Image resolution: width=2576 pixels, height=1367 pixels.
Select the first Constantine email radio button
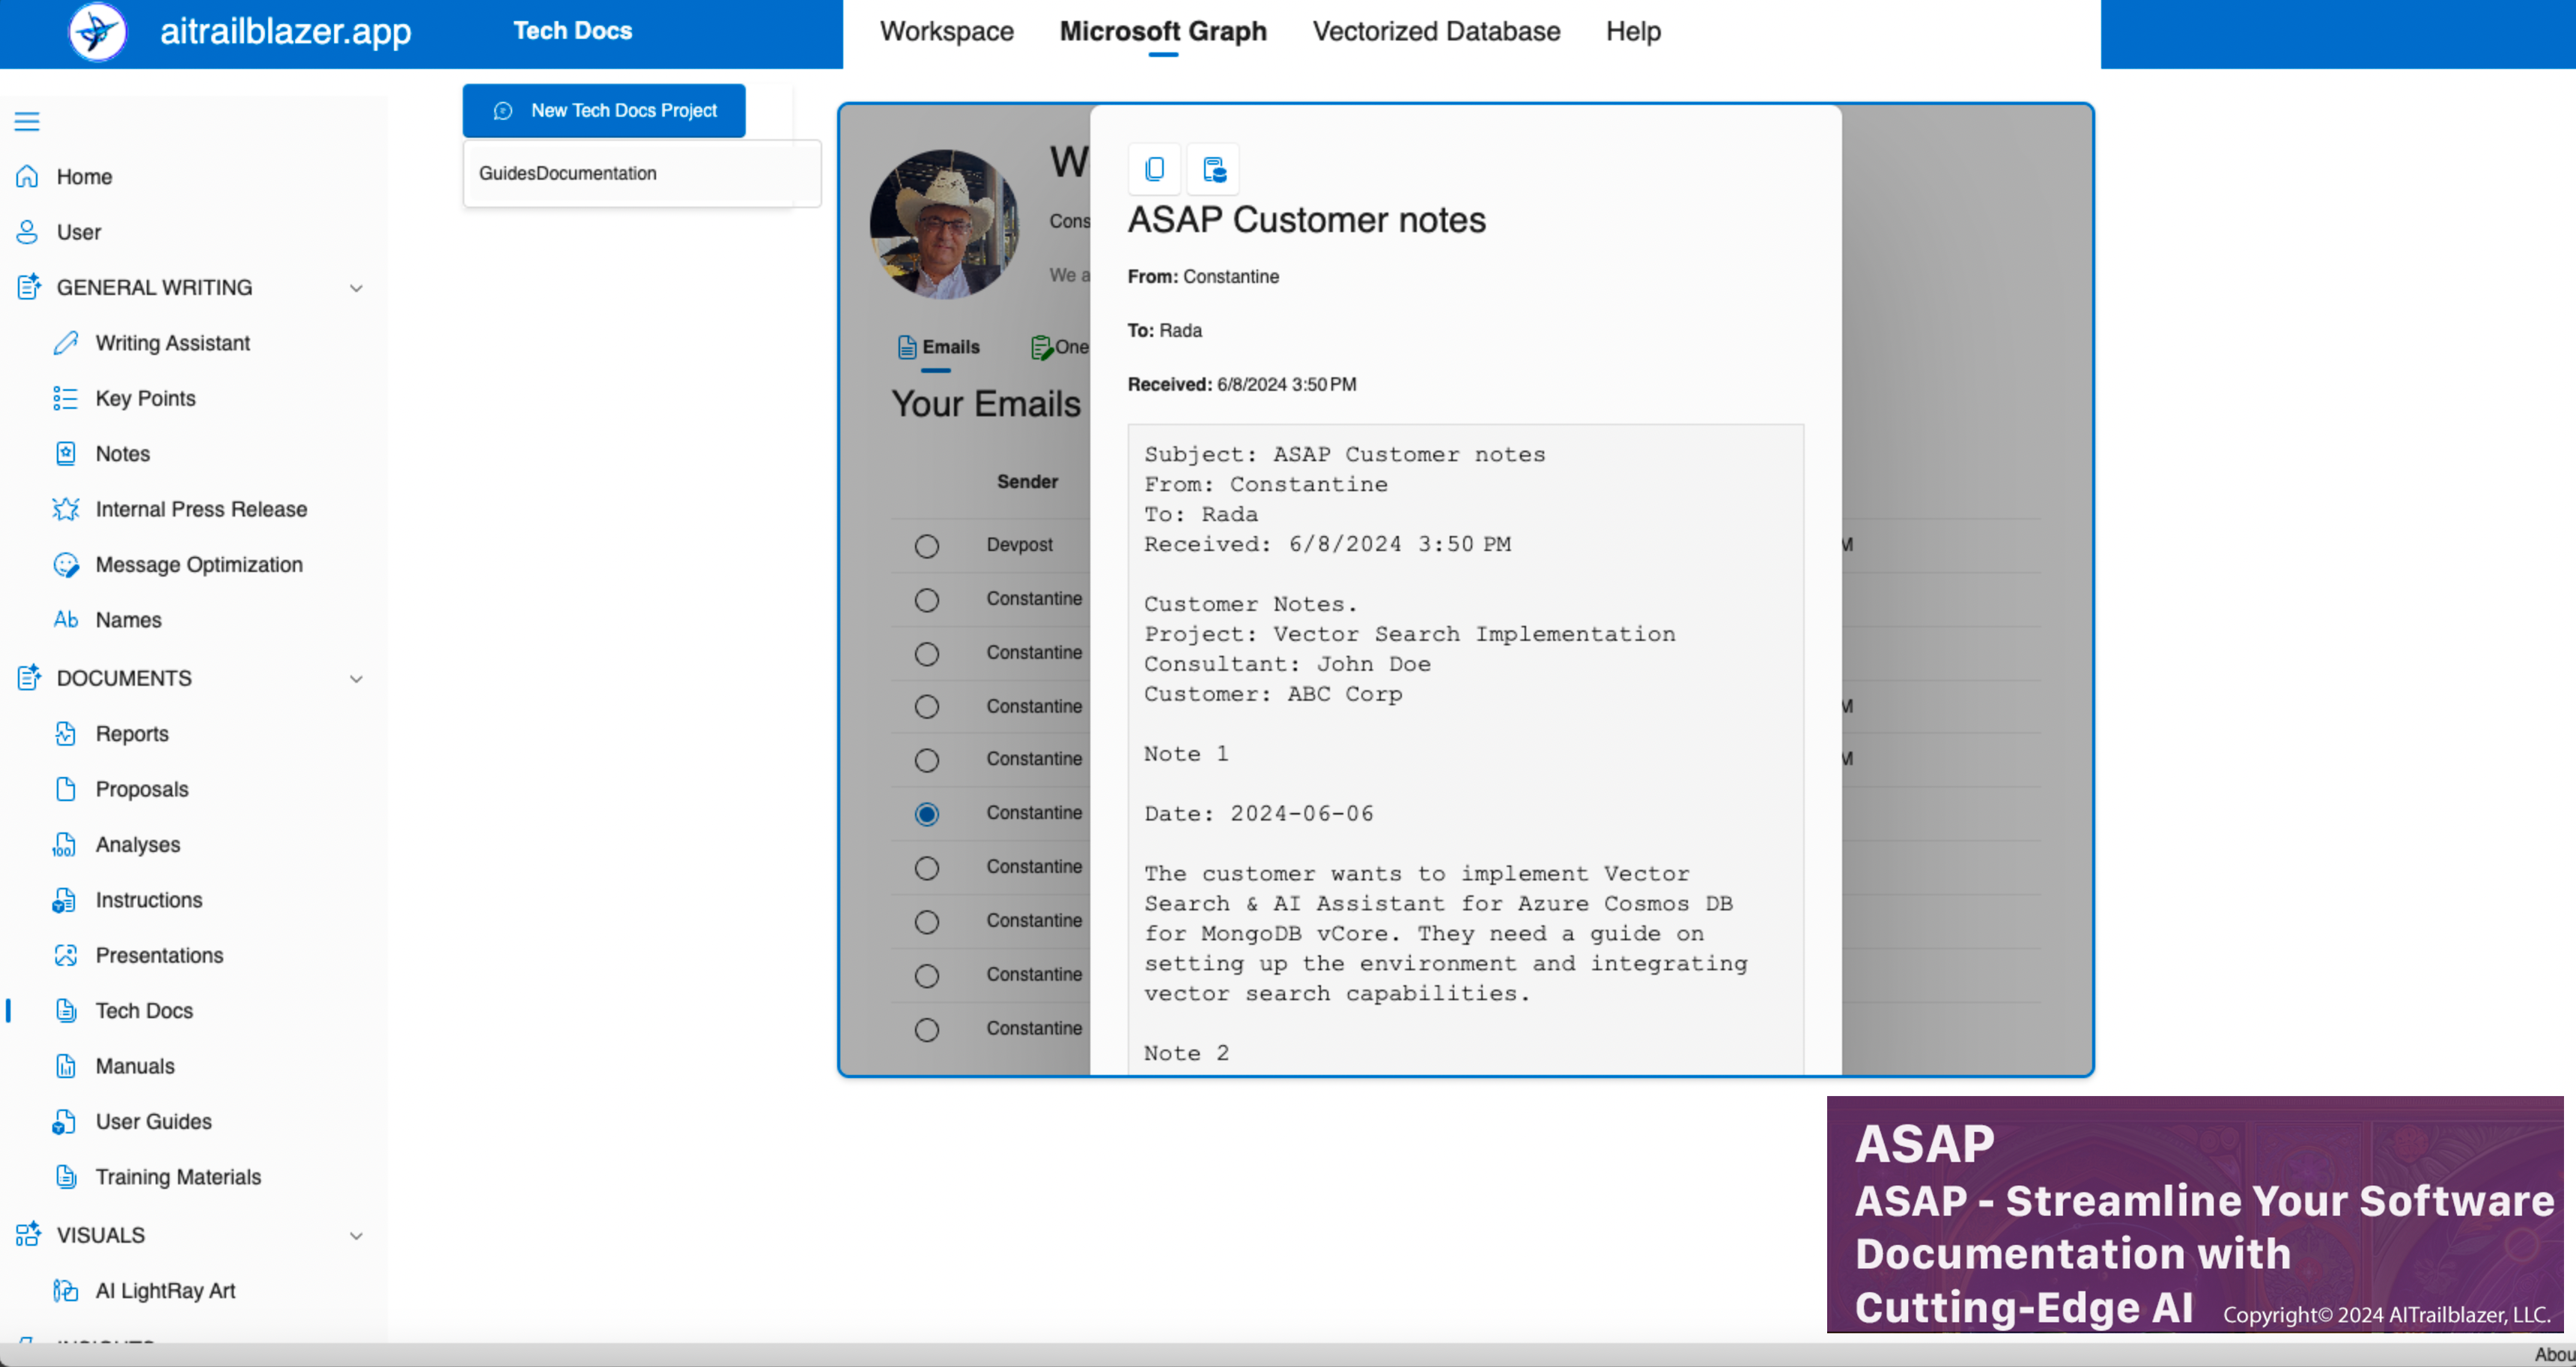click(926, 599)
